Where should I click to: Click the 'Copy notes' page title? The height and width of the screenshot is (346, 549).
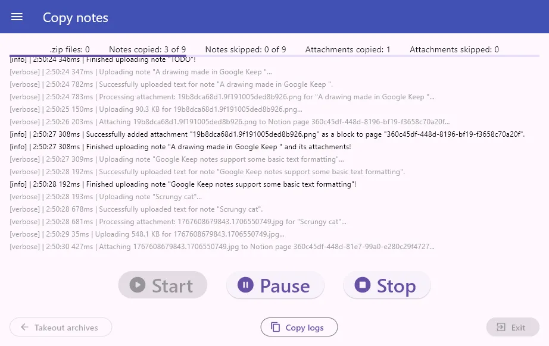pyautogui.click(x=75, y=17)
